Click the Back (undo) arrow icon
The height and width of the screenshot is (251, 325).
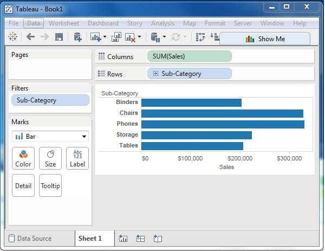(x=30, y=37)
